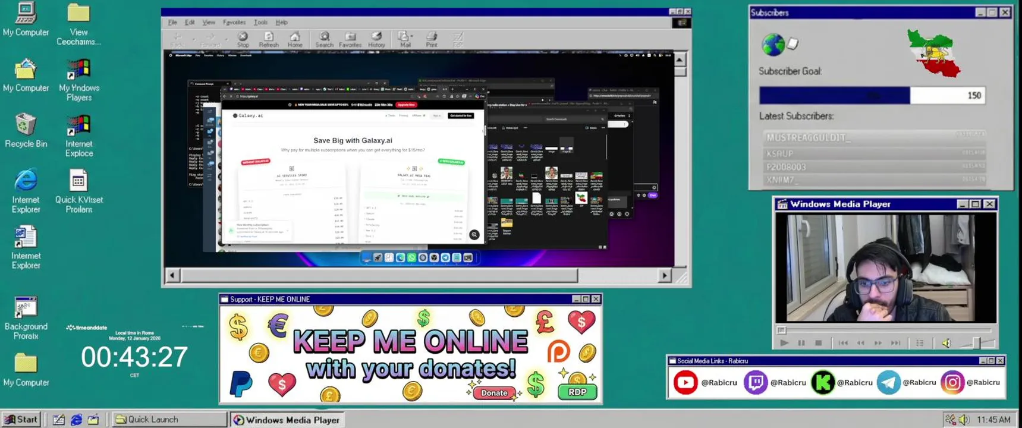The width and height of the screenshot is (1022, 428).
Task: Click the Internet Explorer quick launch icon in taskbar
Action: tap(76, 420)
